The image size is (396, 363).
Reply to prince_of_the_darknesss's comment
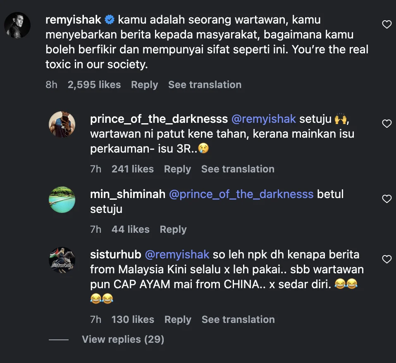pos(177,169)
